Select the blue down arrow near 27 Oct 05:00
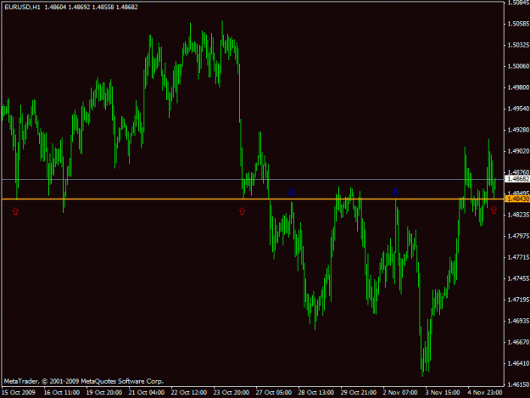The image size is (530, 398). 291,193
